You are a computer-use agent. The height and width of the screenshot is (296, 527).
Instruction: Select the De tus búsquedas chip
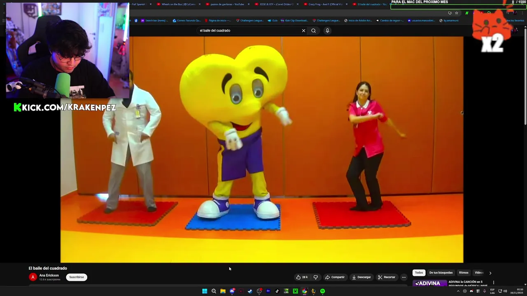click(441, 273)
